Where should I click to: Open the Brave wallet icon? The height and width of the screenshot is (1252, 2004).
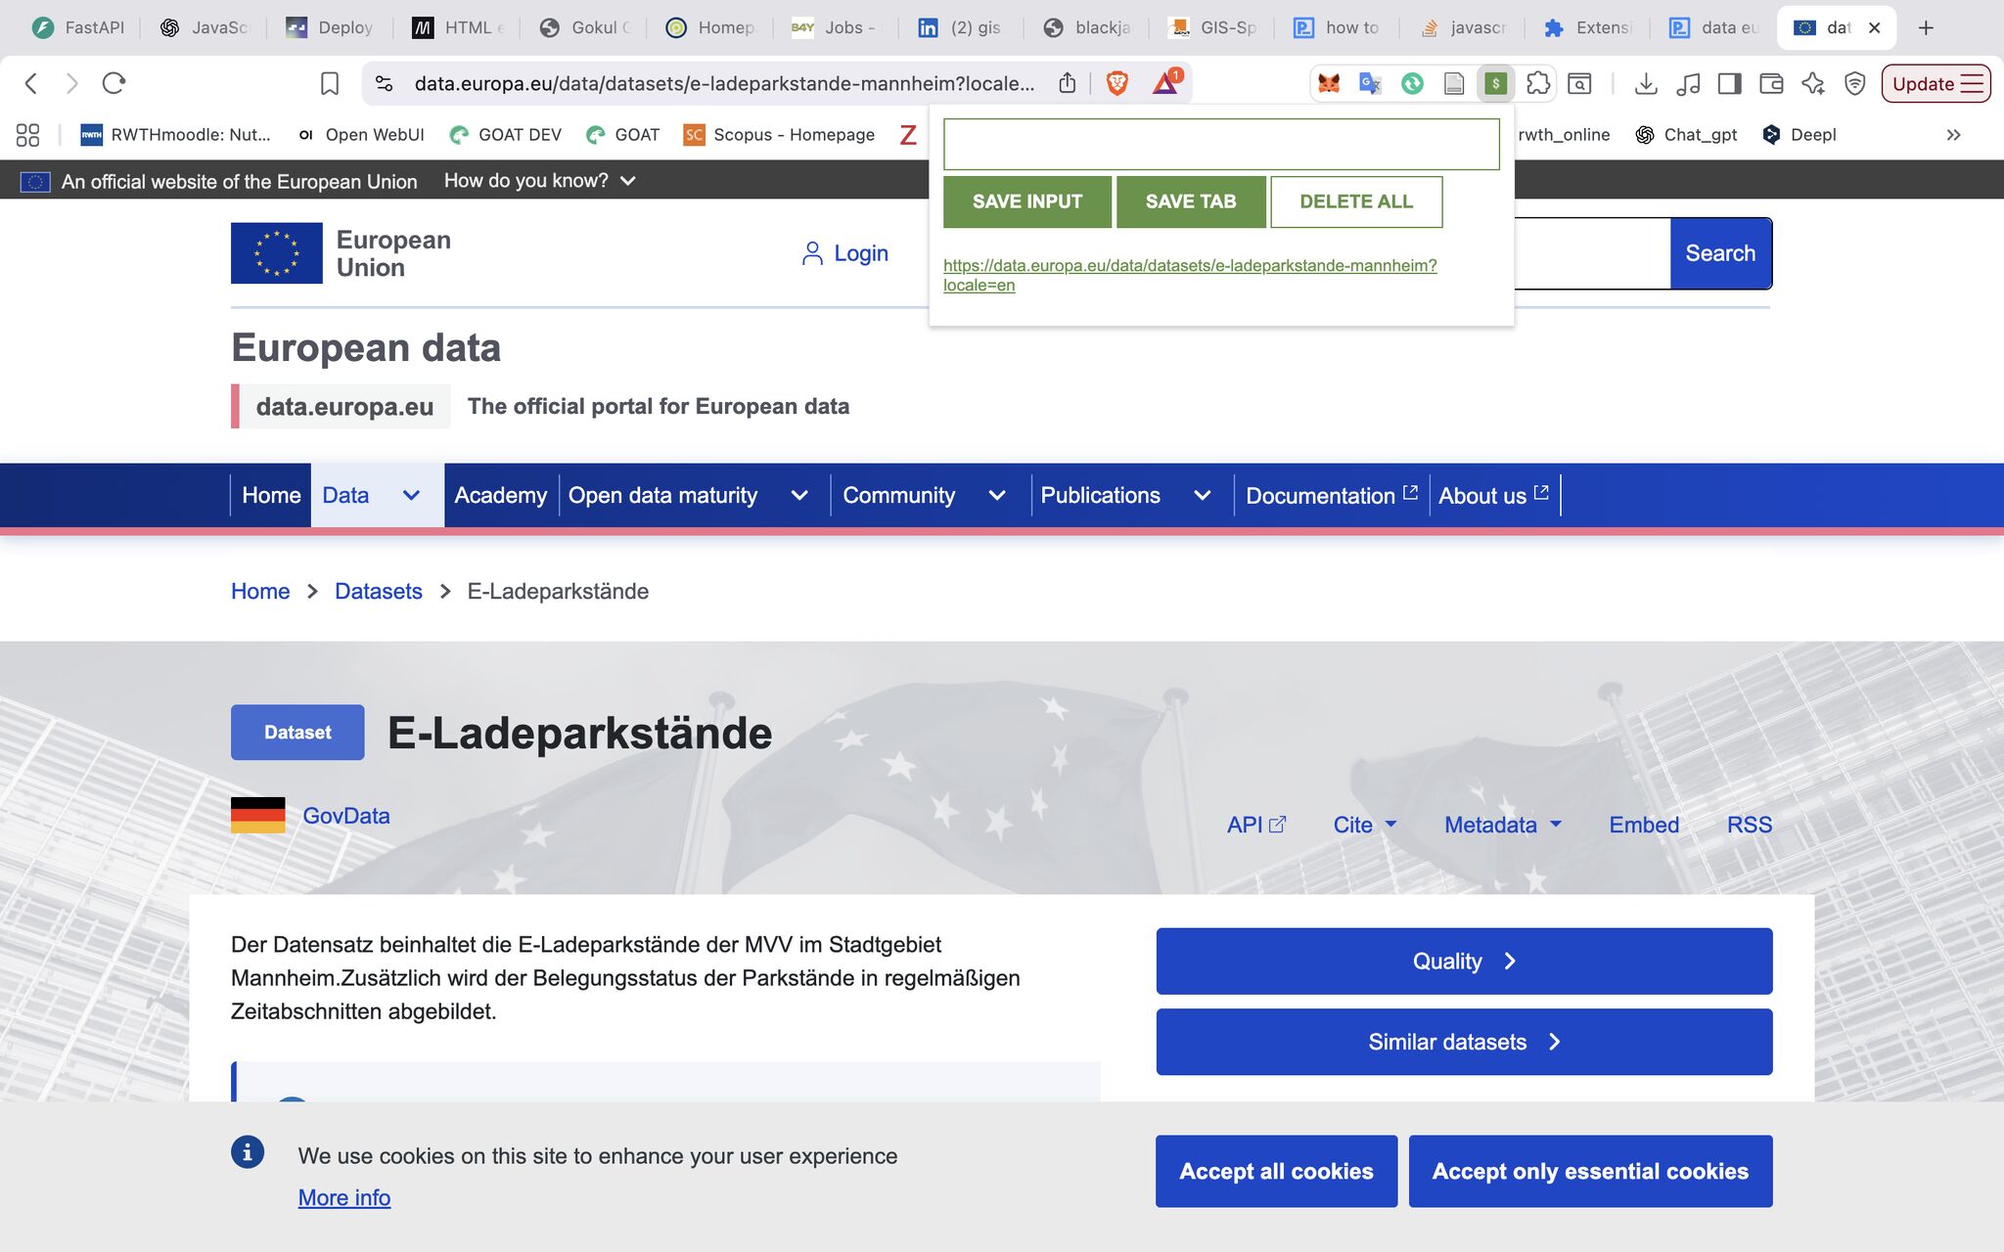(1771, 84)
